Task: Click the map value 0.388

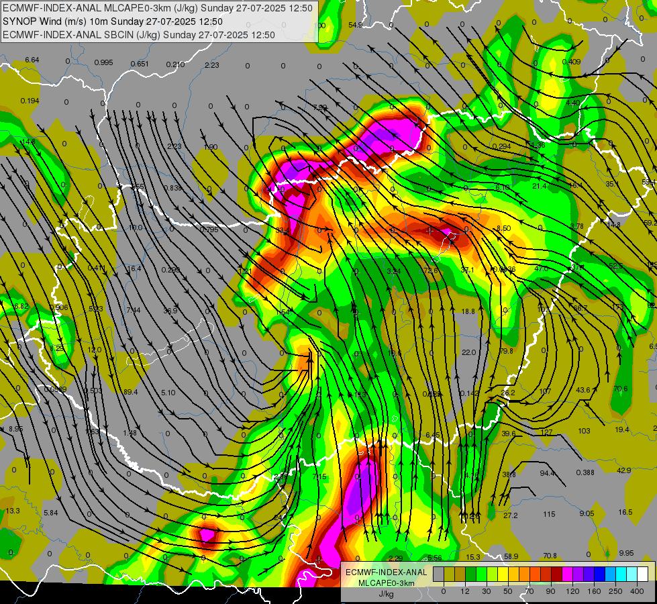Action: click(x=585, y=472)
